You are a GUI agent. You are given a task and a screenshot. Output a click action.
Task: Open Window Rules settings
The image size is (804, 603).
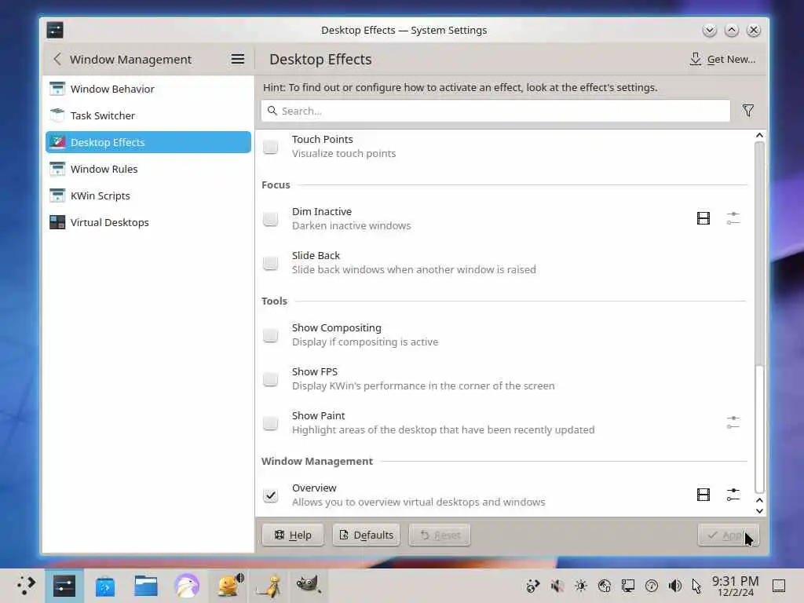point(148,169)
